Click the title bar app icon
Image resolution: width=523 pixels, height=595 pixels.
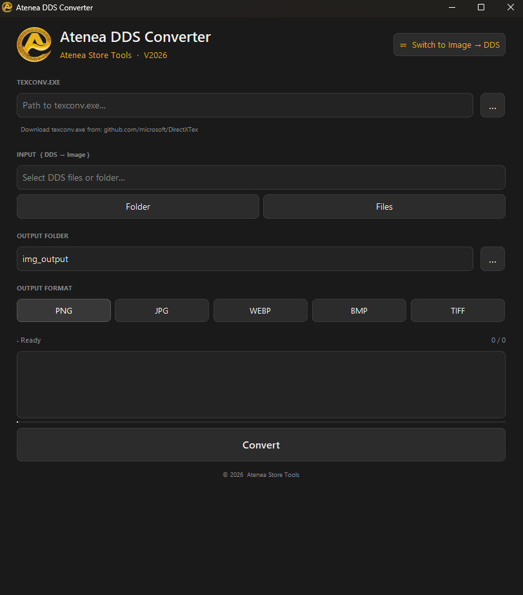point(7,7)
